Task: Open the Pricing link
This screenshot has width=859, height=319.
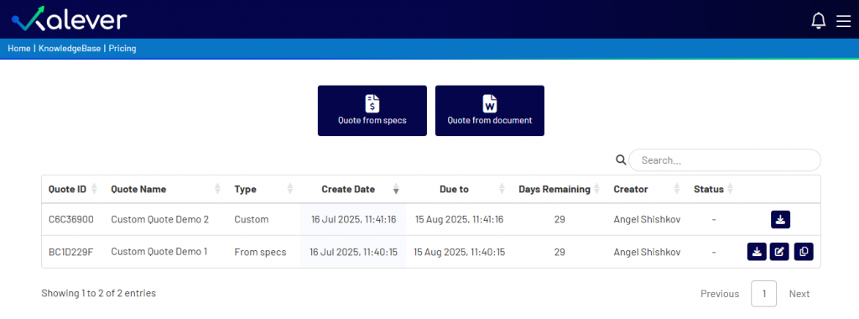Action: [122, 48]
